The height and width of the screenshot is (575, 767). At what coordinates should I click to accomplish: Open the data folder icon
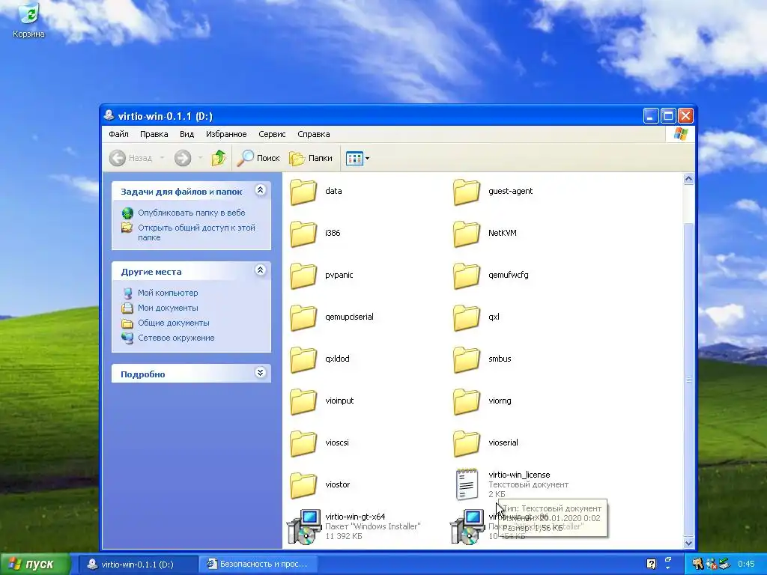[303, 192]
